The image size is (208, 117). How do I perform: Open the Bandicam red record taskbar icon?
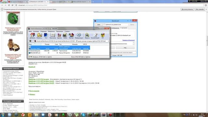pos(110,115)
